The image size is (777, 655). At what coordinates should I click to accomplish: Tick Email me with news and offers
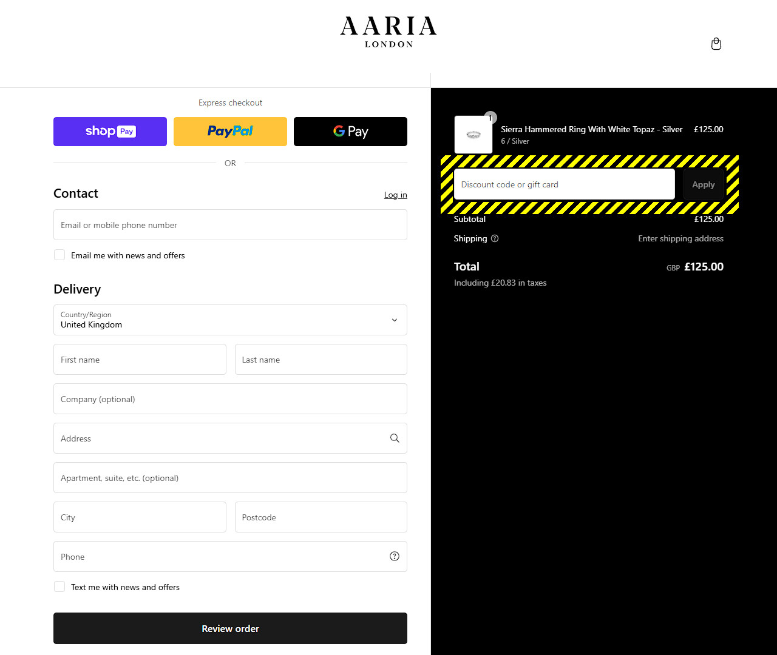(x=59, y=255)
